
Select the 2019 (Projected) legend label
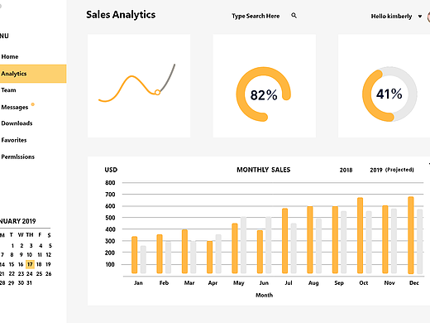[x=392, y=170]
